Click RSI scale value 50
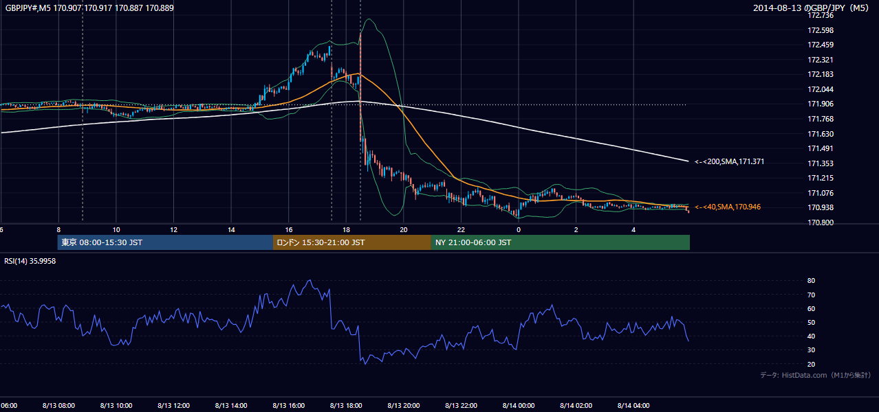Screen dimensions: 879x412 812,322
